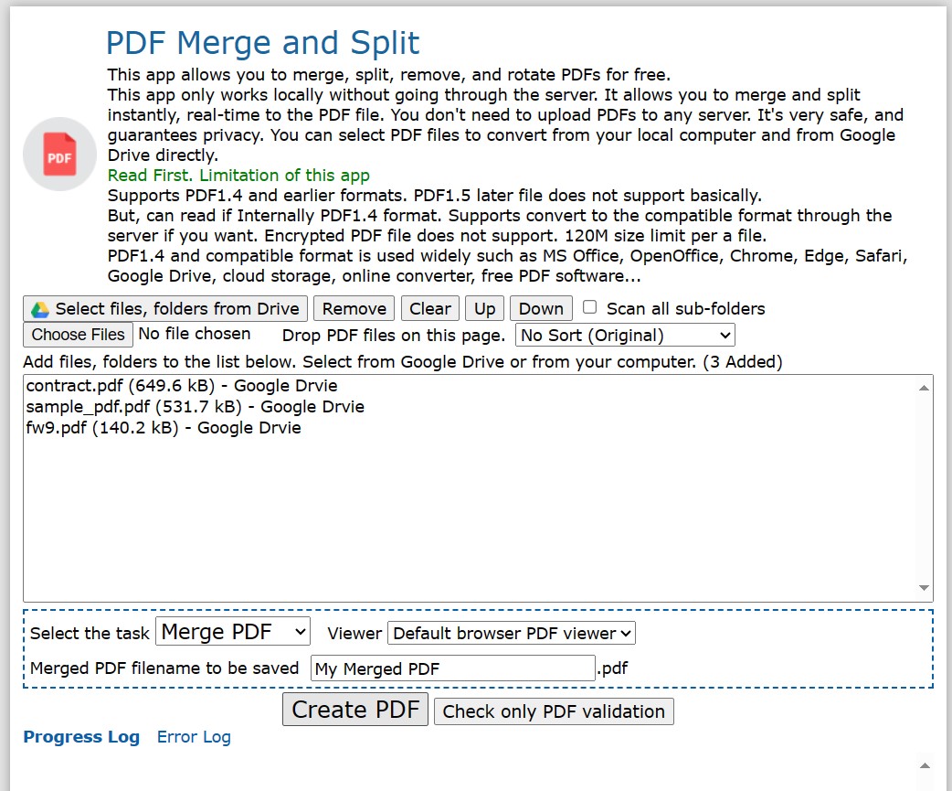Click Select files, folders from Drive

[164, 308]
